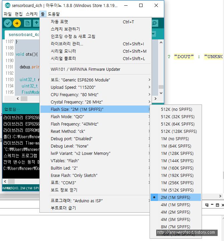This screenshot has height=241, width=224.
Task: Select 보드 정보 얻기 entry
Action: click(95, 190)
